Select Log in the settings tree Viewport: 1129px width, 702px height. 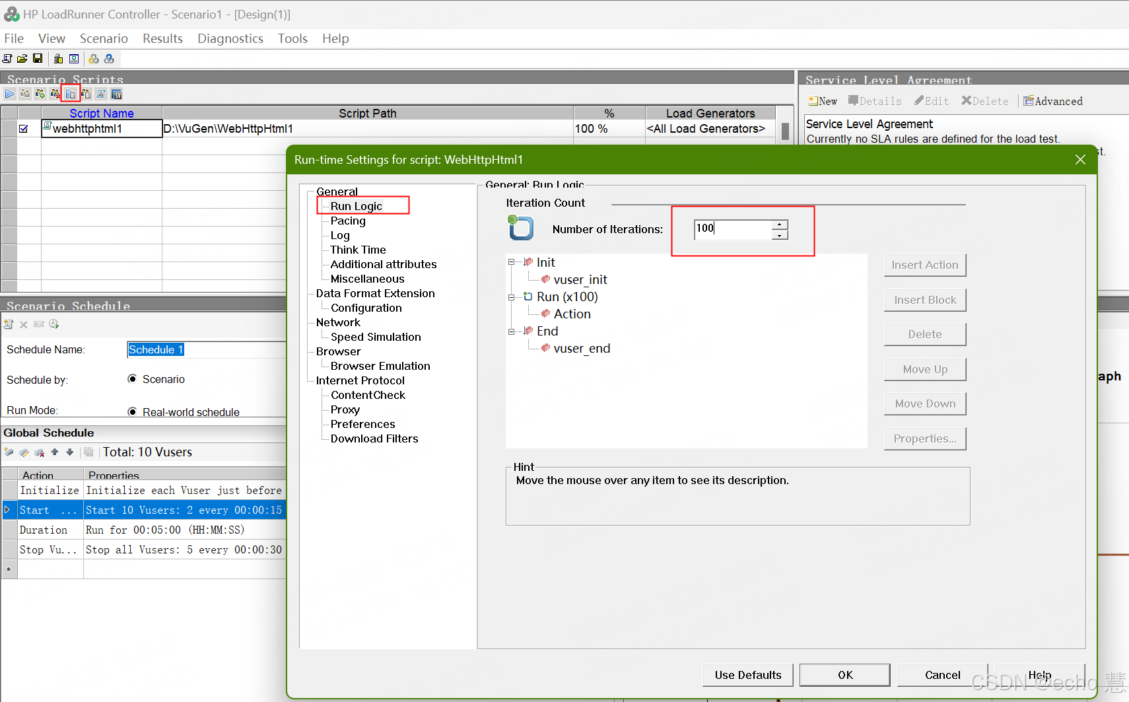click(340, 235)
